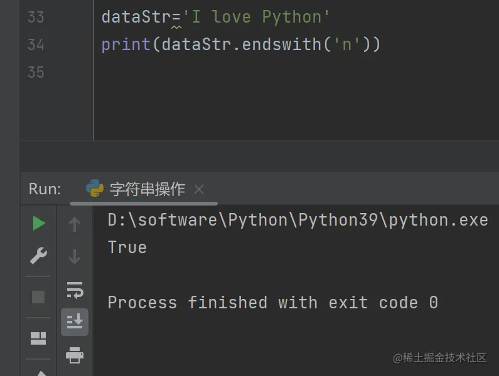
Task: Close the 字符串操作 run tab
Action: pos(199,189)
